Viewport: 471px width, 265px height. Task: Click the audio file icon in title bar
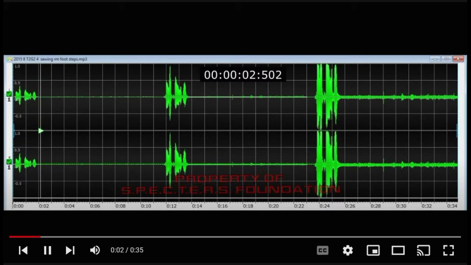coord(10,59)
